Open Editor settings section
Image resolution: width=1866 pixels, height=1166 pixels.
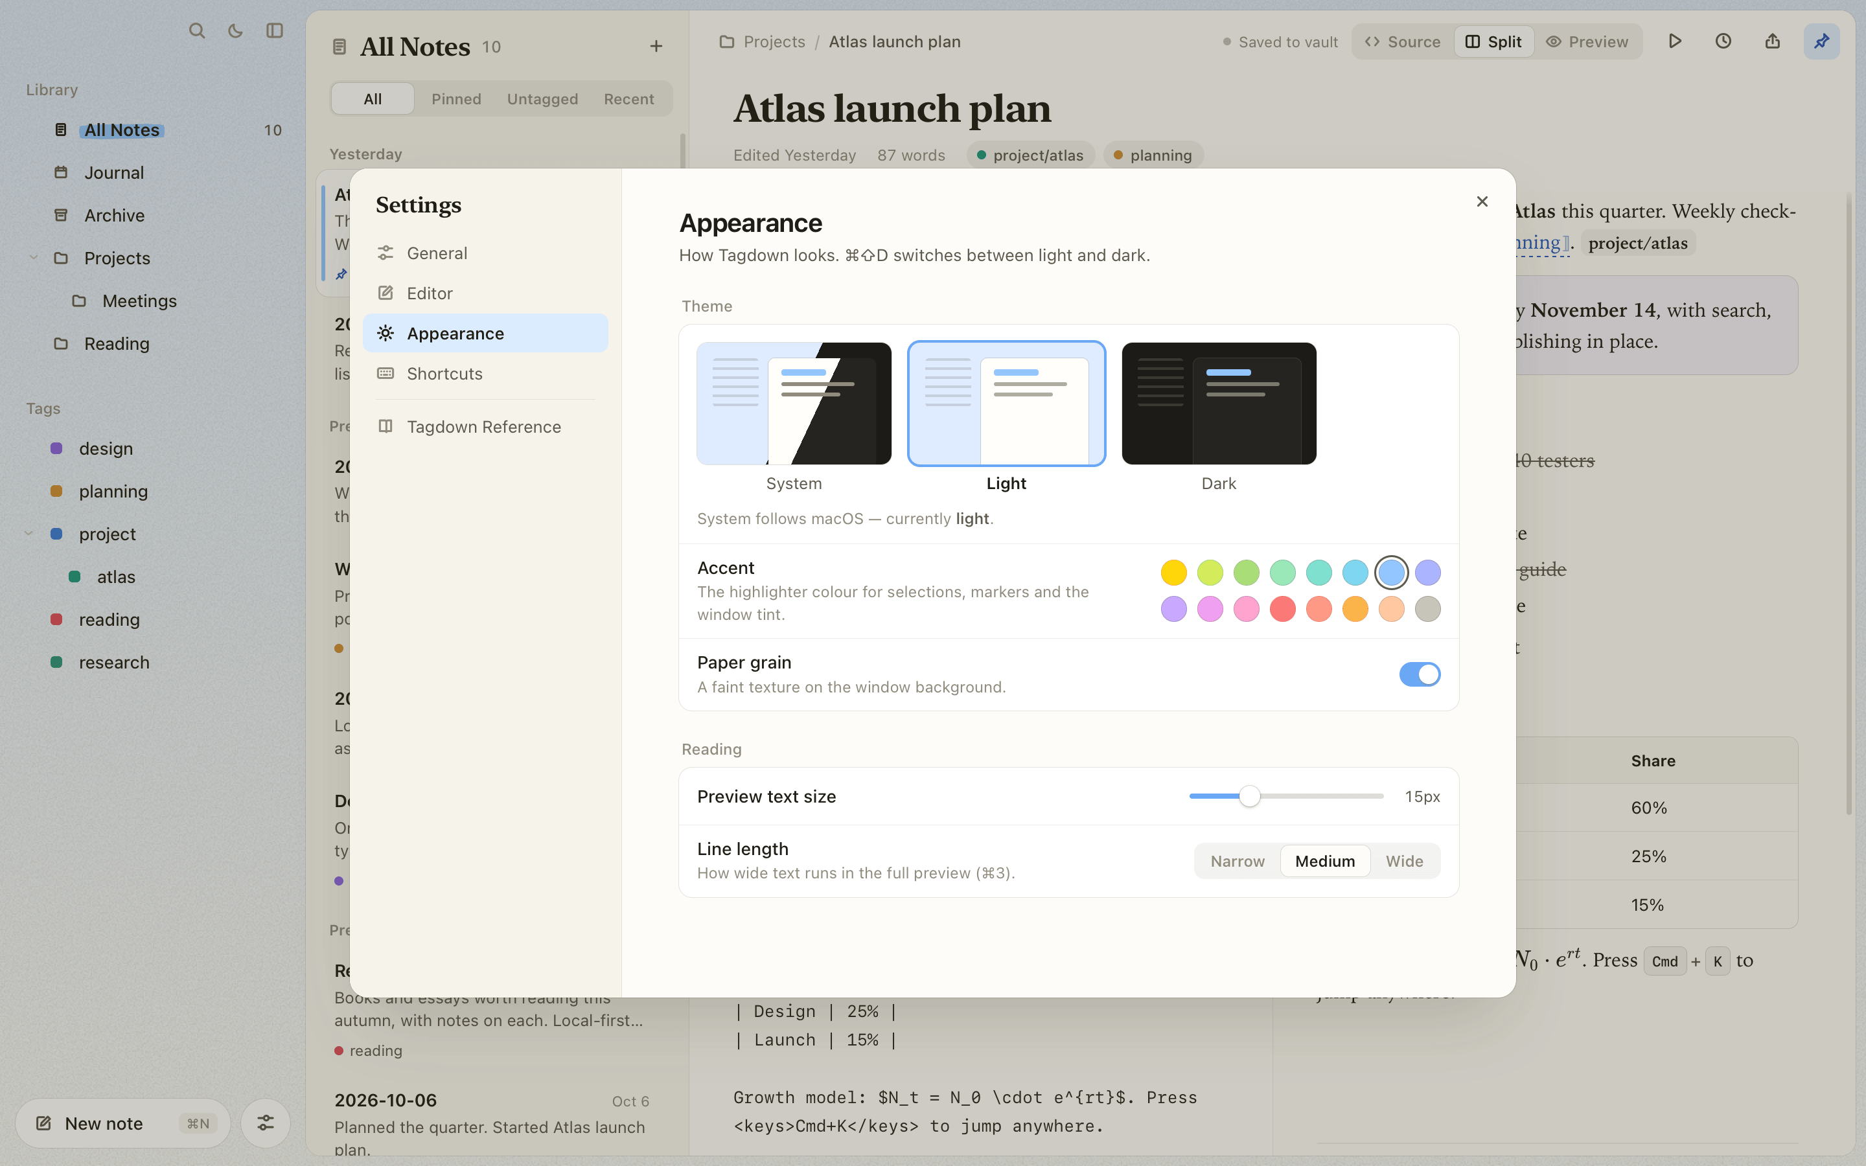click(486, 293)
